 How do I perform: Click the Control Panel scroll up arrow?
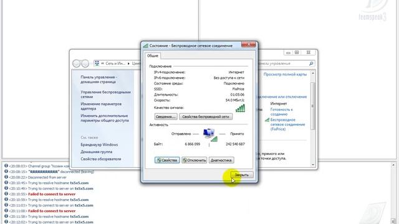click(x=313, y=73)
